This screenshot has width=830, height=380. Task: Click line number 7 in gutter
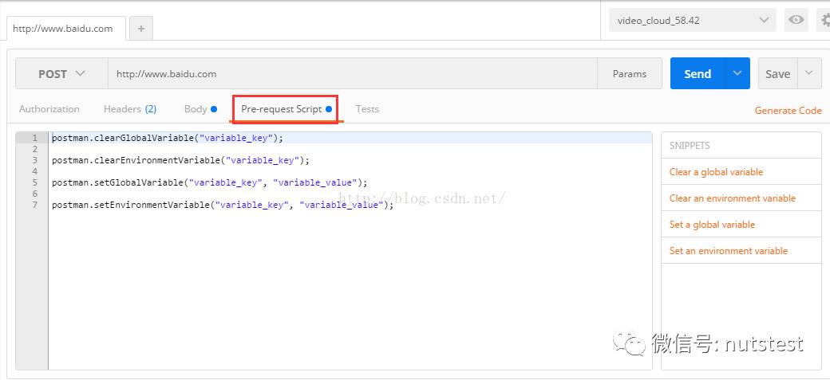tap(35, 205)
